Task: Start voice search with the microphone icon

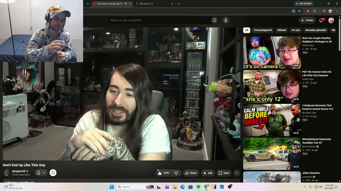Action: (226, 20)
